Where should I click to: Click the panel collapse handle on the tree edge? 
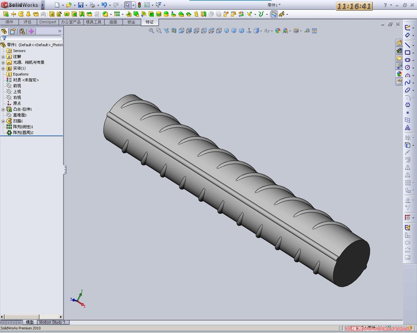[65, 169]
